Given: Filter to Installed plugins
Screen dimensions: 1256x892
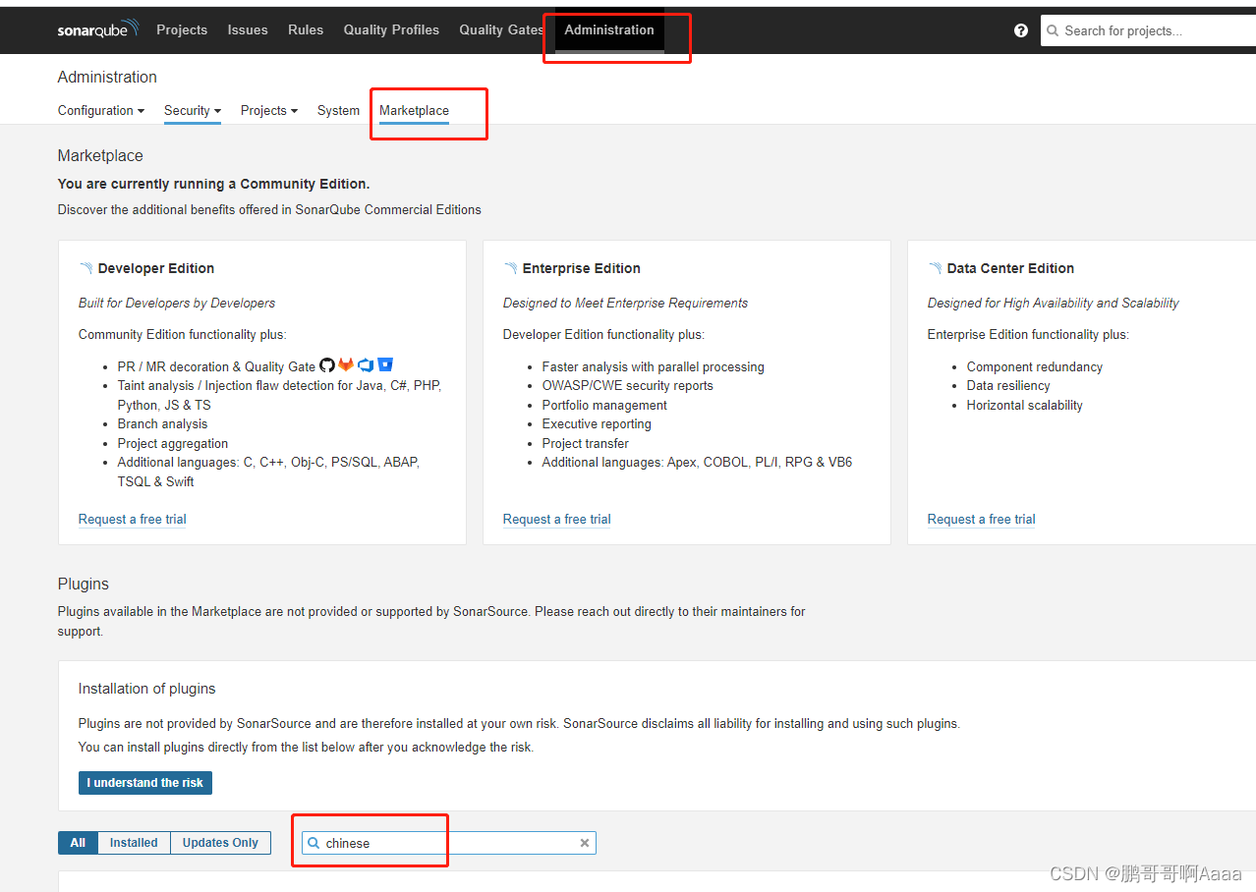Looking at the screenshot, I should (x=134, y=843).
